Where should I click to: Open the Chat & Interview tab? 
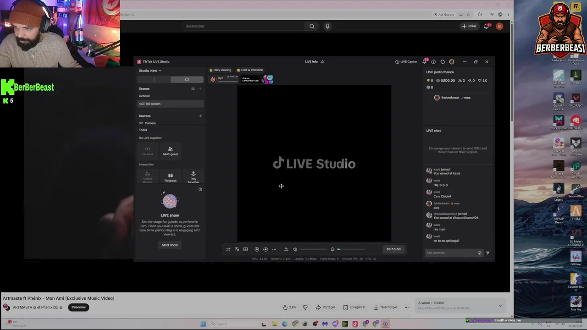pos(249,70)
